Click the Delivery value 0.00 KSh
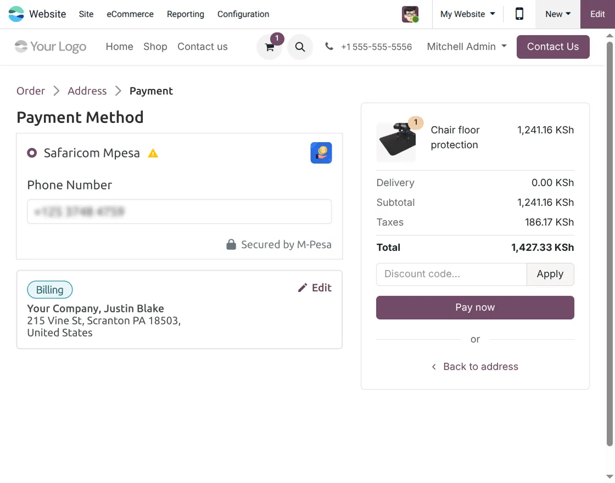Viewport: 615px width, 483px height. pos(552,183)
